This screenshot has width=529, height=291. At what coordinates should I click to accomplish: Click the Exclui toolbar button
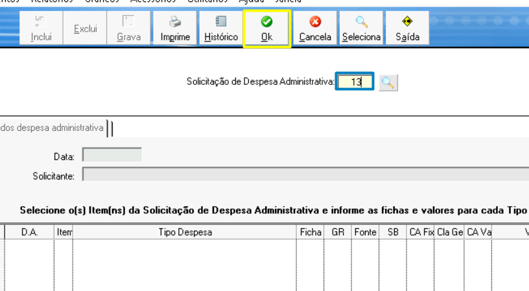pyautogui.click(x=85, y=29)
